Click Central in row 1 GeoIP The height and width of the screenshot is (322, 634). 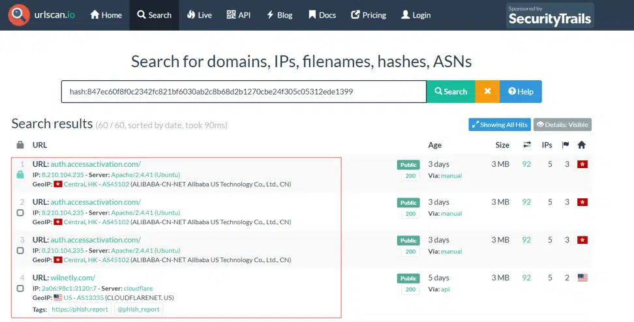[x=74, y=184]
